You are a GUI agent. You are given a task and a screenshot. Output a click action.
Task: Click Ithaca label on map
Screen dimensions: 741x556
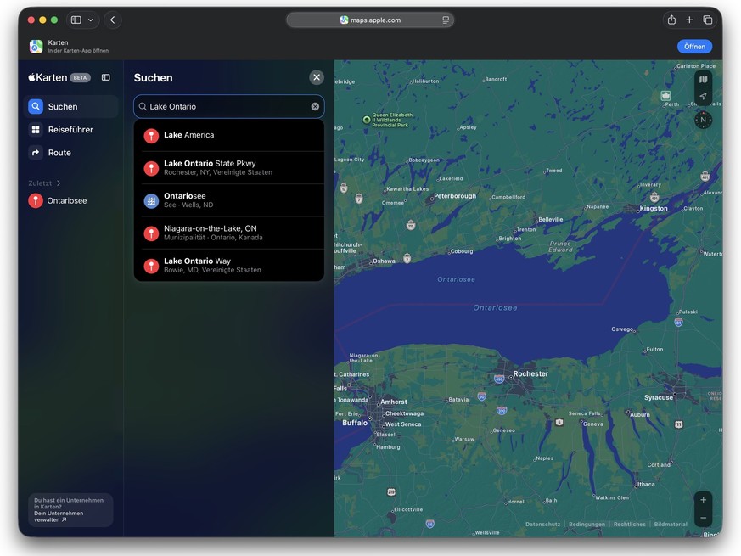click(646, 484)
